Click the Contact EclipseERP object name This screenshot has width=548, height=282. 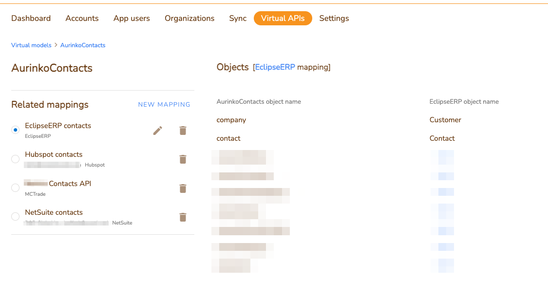442,138
